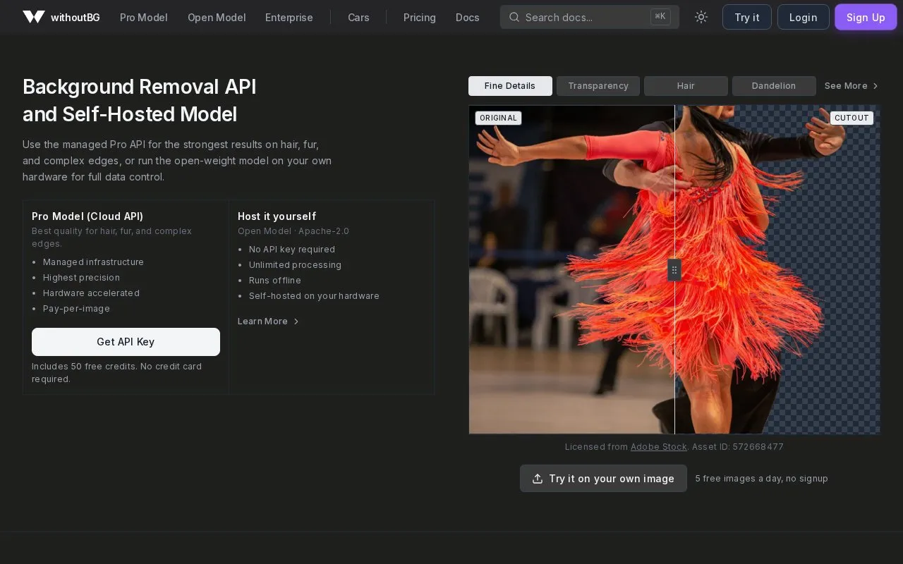The image size is (903, 564).
Task: Click '5 free images a day, no signup' text
Action: 762,479
